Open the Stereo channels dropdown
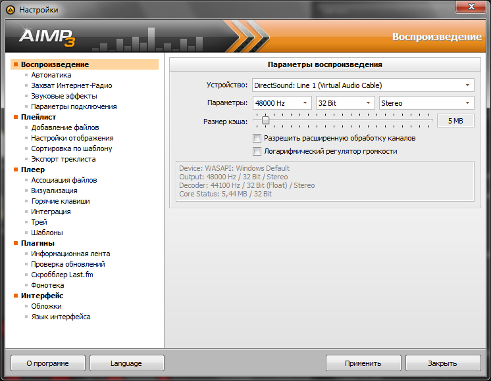 [x=426, y=103]
